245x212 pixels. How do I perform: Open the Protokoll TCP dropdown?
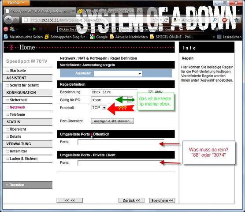(x=104, y=108)
